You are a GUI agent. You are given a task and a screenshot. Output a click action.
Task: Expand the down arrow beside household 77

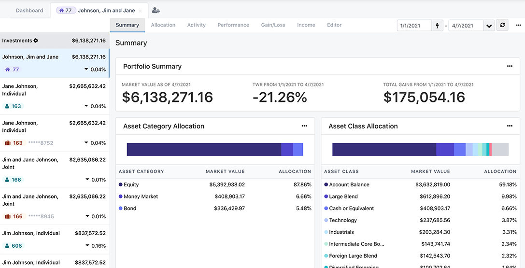[x=86, y=69]
